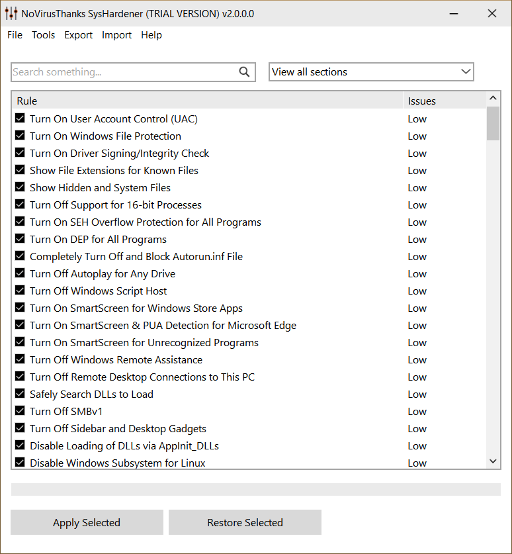This screenshot has height=554, width=512.
Task: Click the scroll up arrow in rule list
Action: click(493, 99)
